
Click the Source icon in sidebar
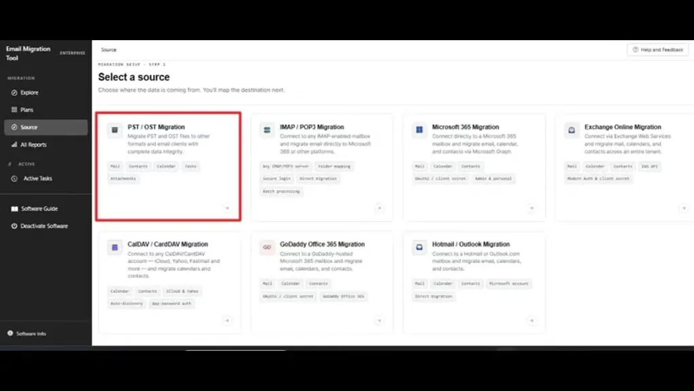(14, 127)
